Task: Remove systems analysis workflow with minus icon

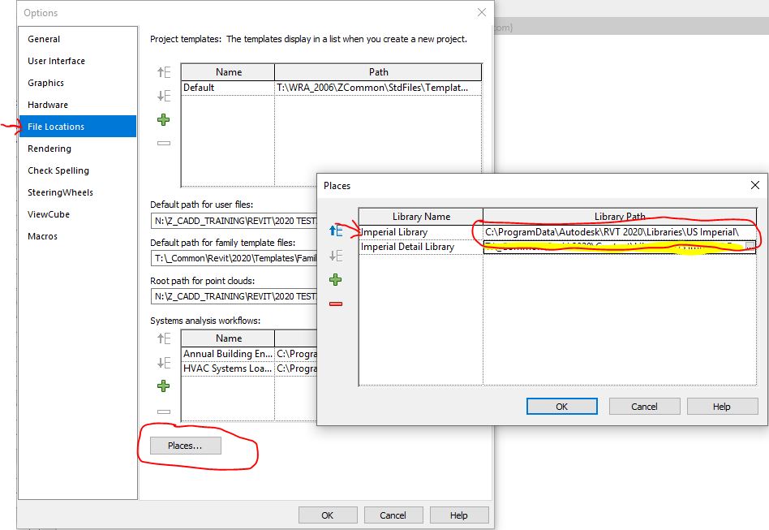Action: [164, 412]
